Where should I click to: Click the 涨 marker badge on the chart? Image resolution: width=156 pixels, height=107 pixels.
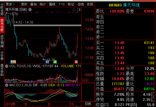tap(76, 62)
